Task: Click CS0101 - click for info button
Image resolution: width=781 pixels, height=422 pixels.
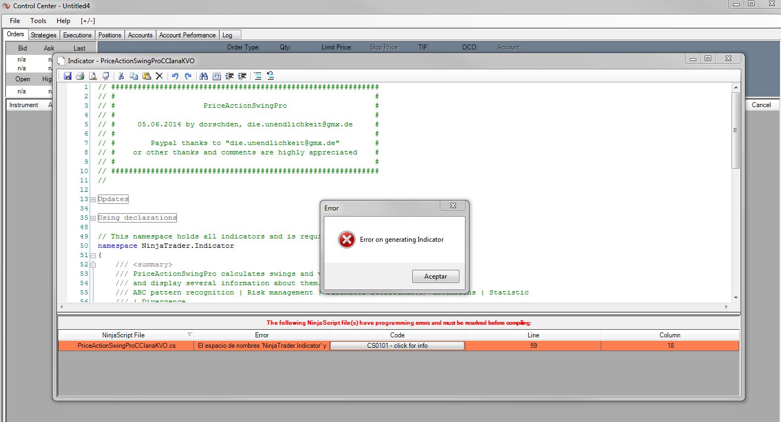Action: 397,346
